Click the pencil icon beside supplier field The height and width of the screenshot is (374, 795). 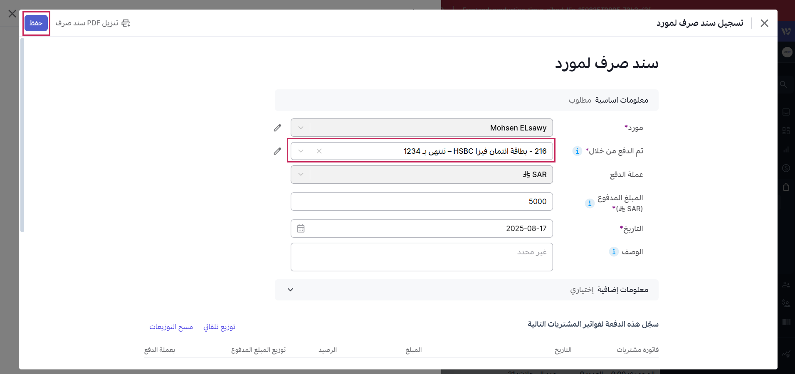(277, 128)
